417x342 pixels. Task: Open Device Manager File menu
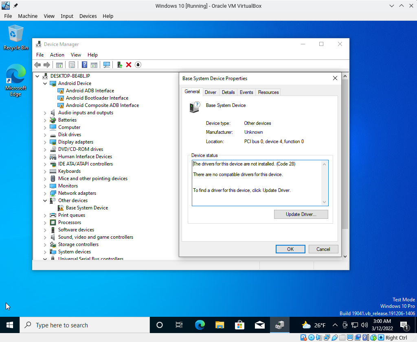tap(40, 55)
